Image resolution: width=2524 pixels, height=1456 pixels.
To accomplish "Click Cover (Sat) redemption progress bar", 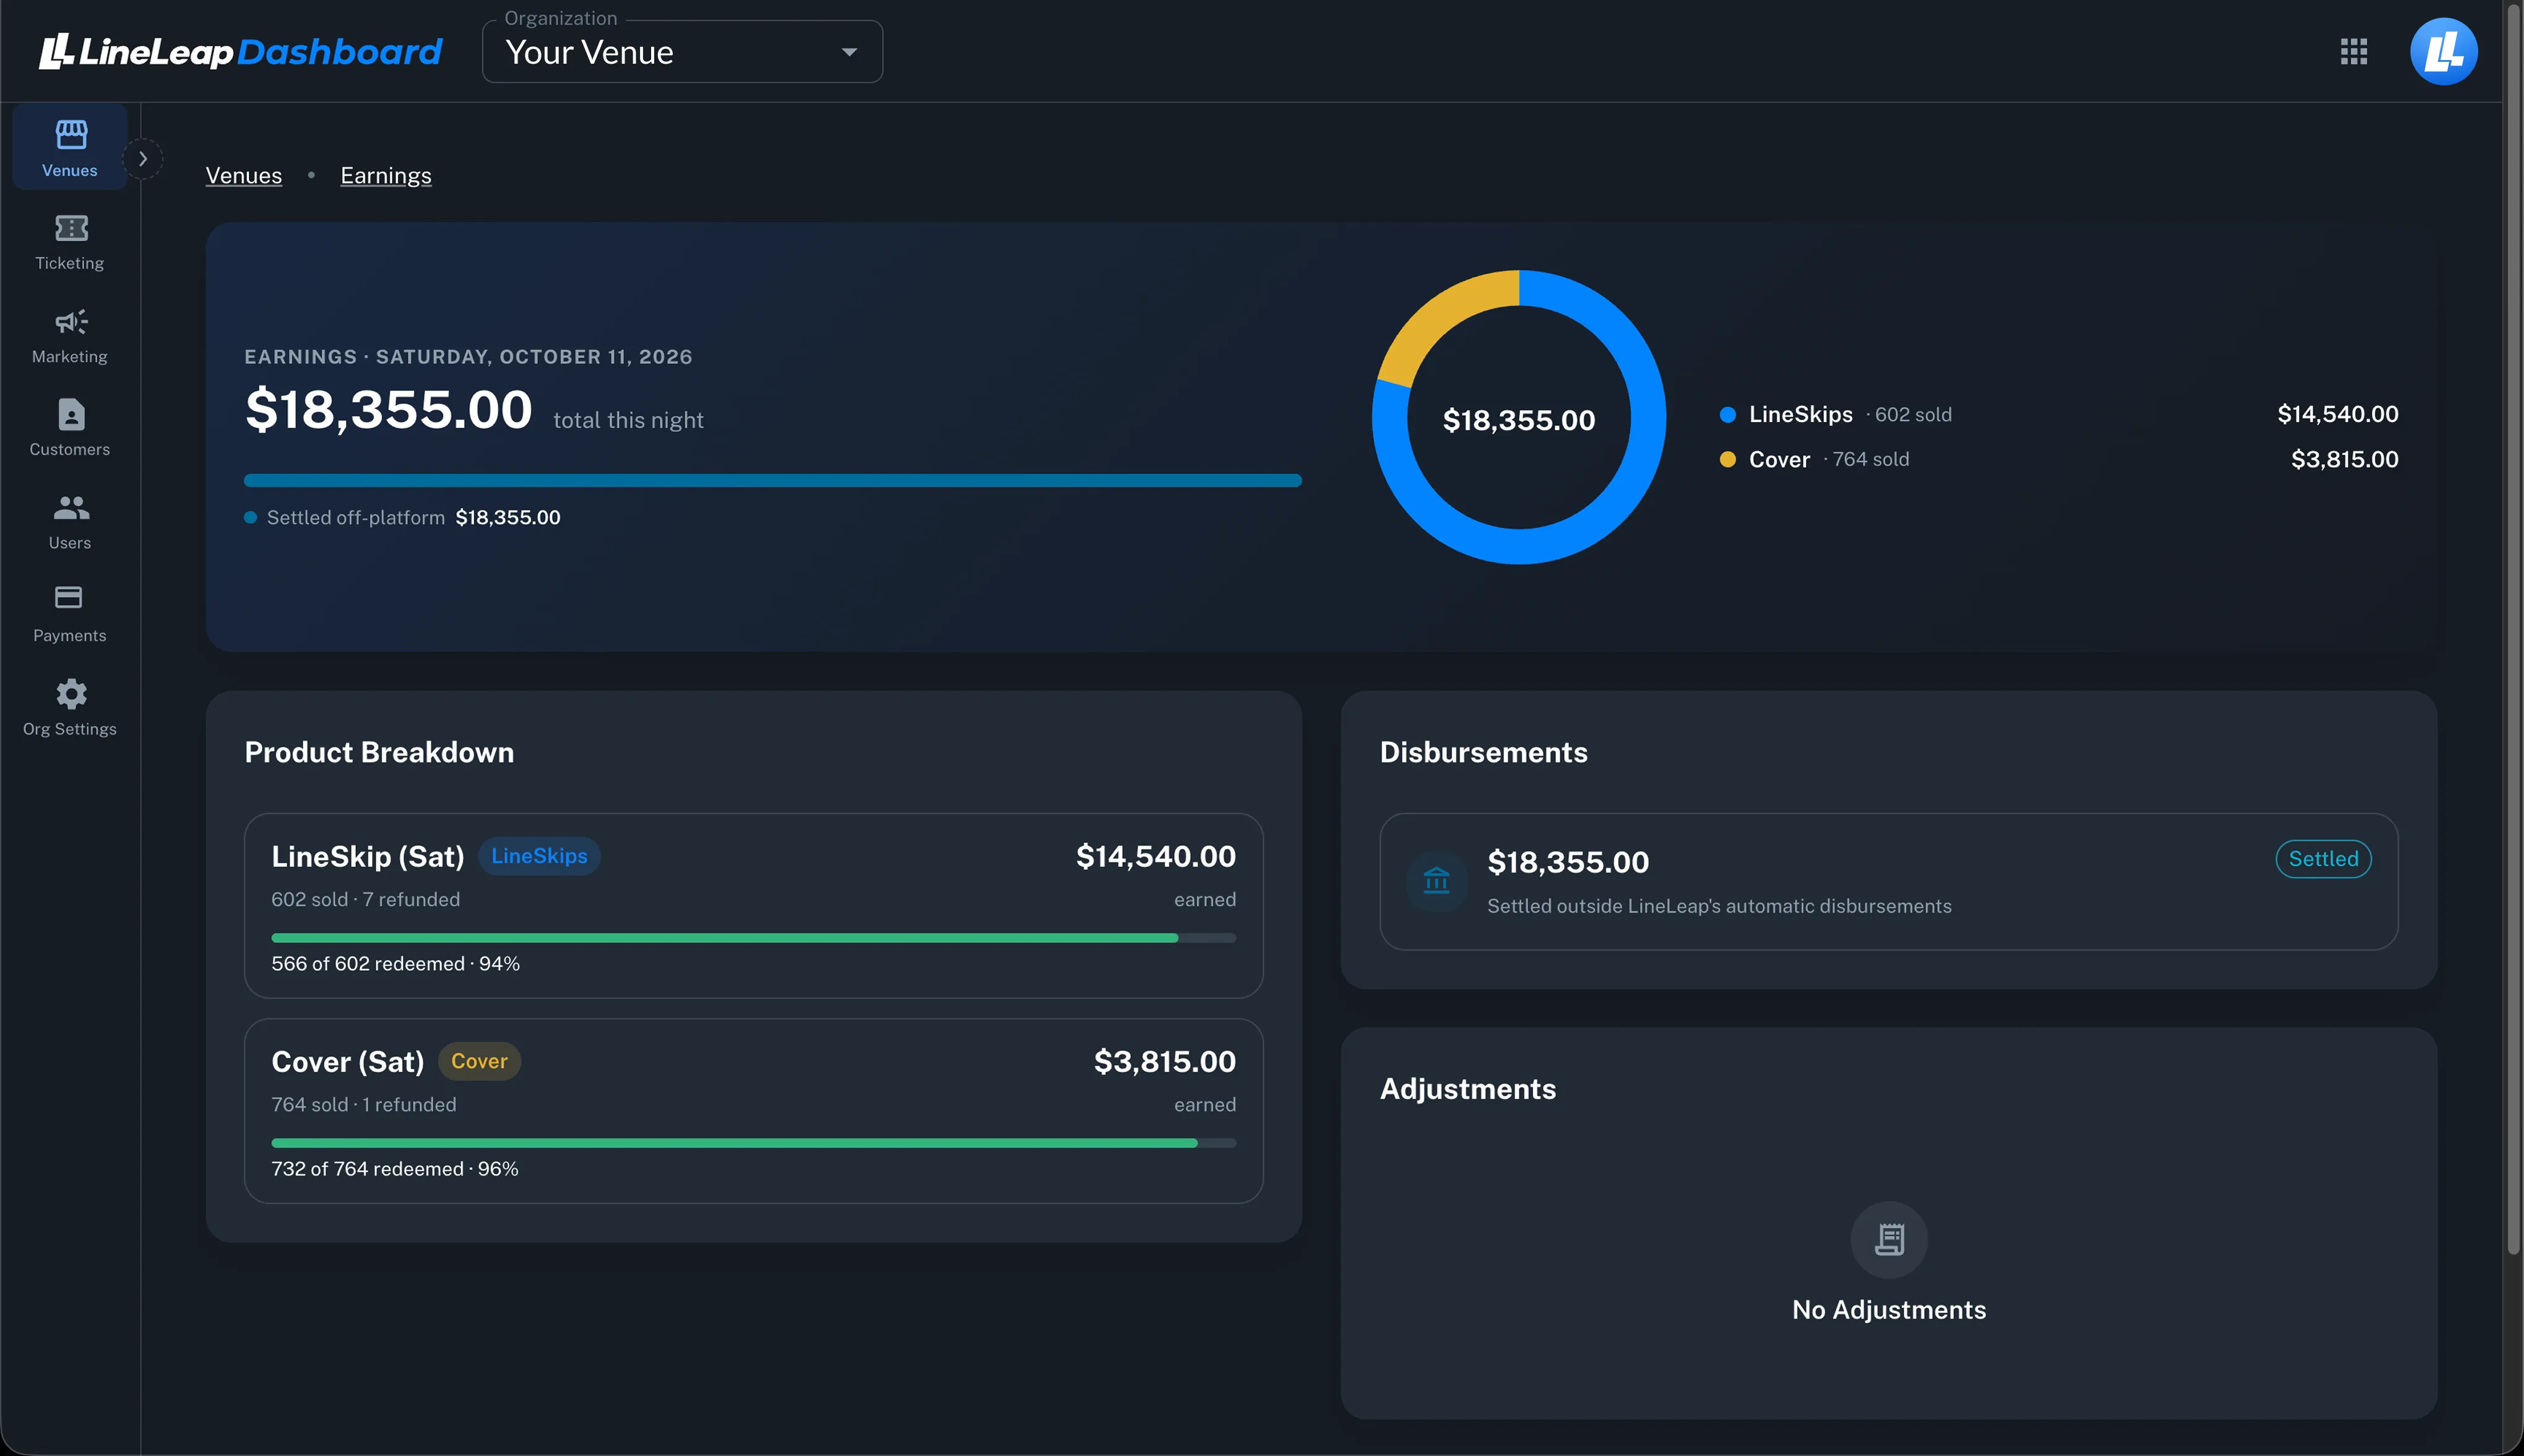I will pyautogui.click(x=753, y=1143).
